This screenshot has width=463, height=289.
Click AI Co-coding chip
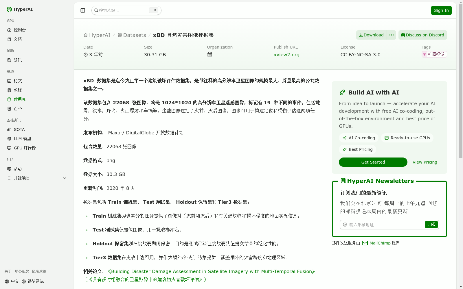pyautogui.click(x=359, y=138)
